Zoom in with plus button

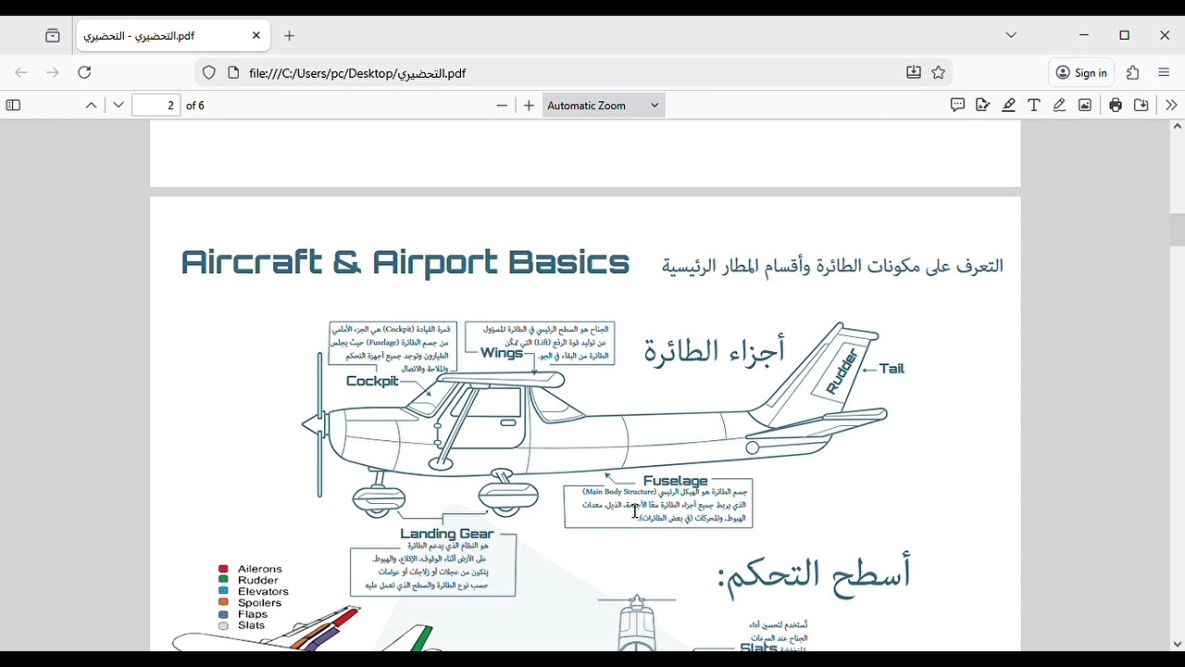(529, 106)
